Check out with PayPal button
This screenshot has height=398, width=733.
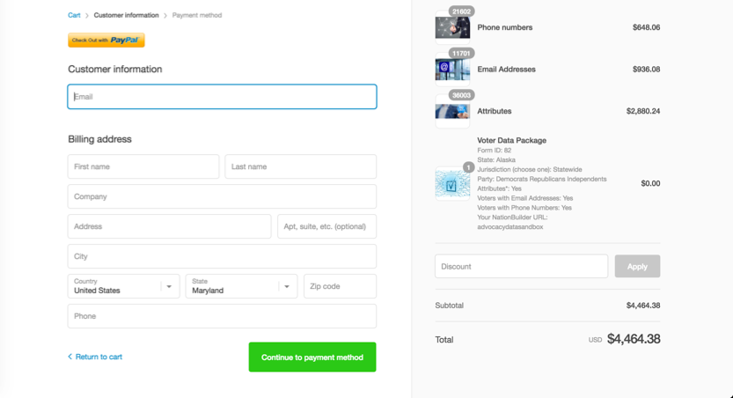(x=106, y=41)
